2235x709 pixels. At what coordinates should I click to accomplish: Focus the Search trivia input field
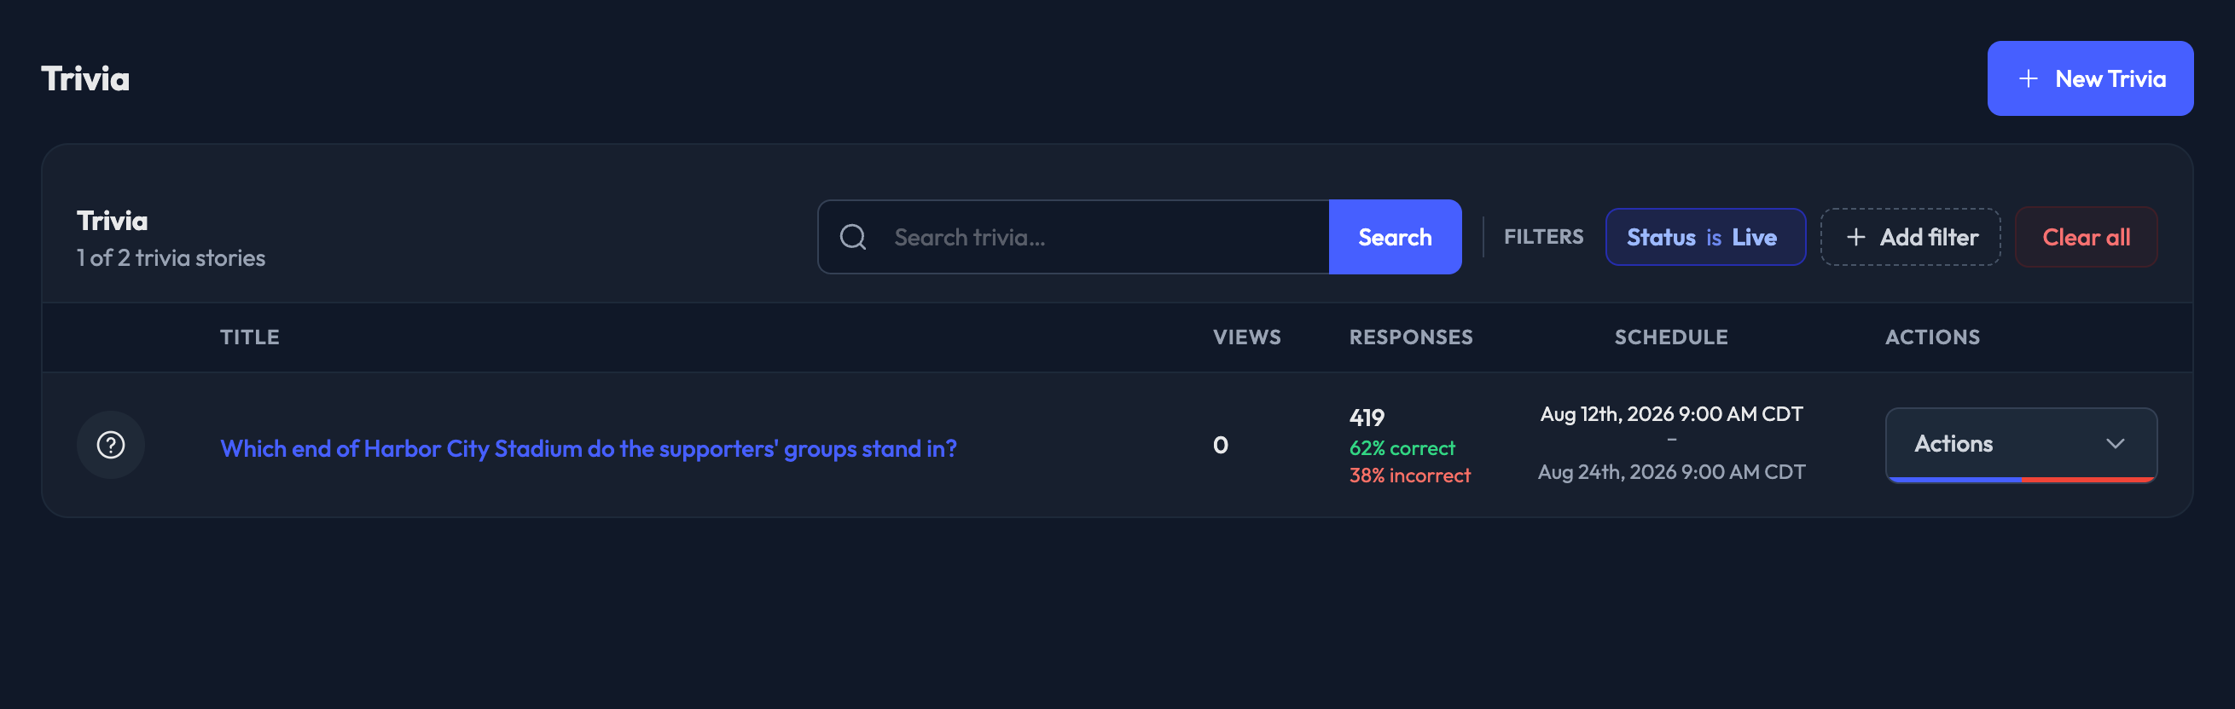tap(1073, 237)
